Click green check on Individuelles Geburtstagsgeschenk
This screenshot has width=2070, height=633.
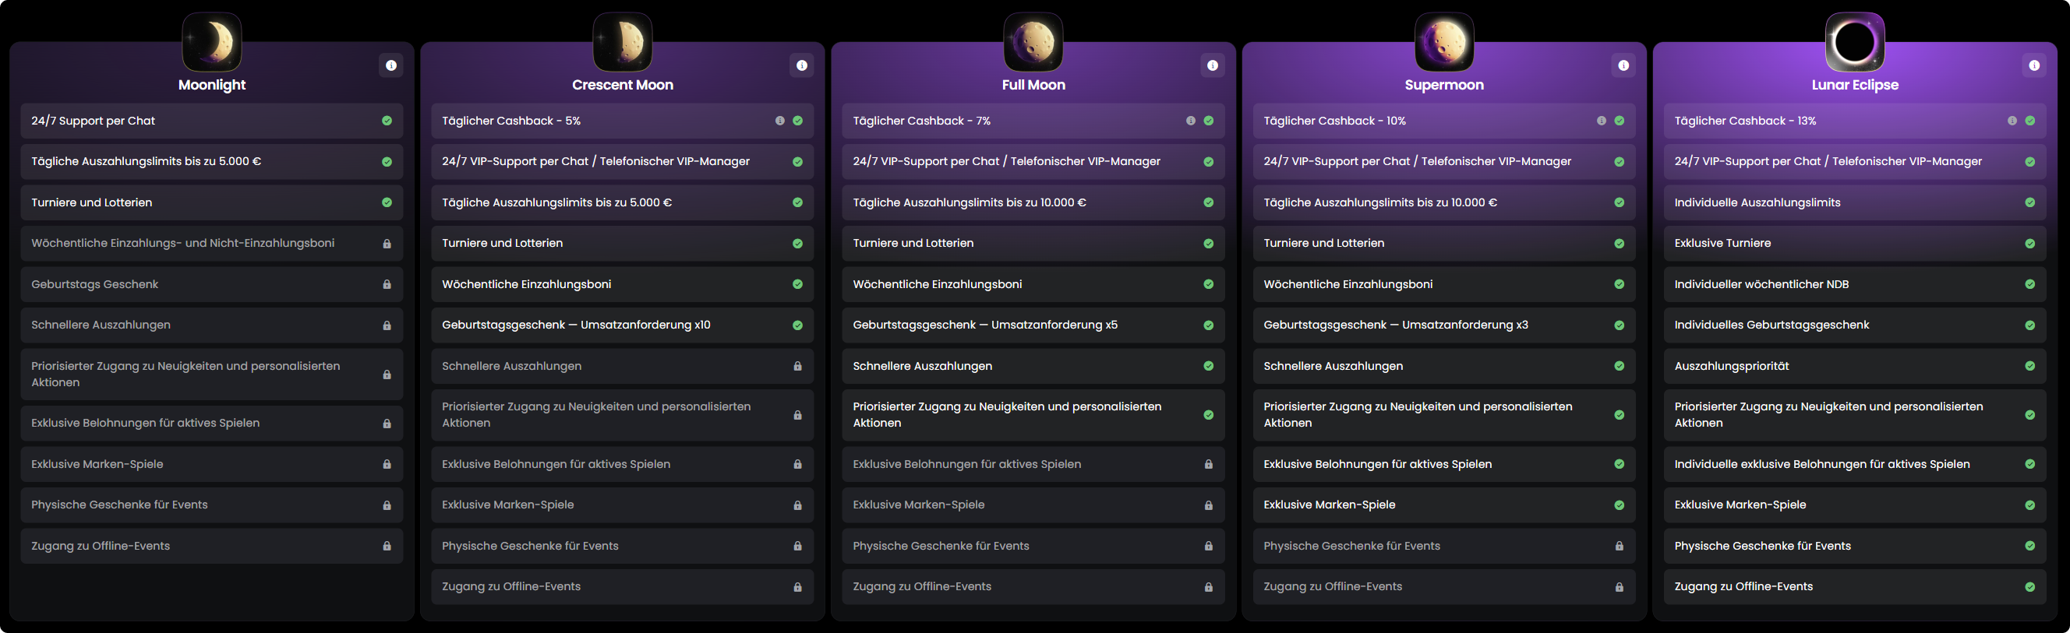pos(2029,325)
